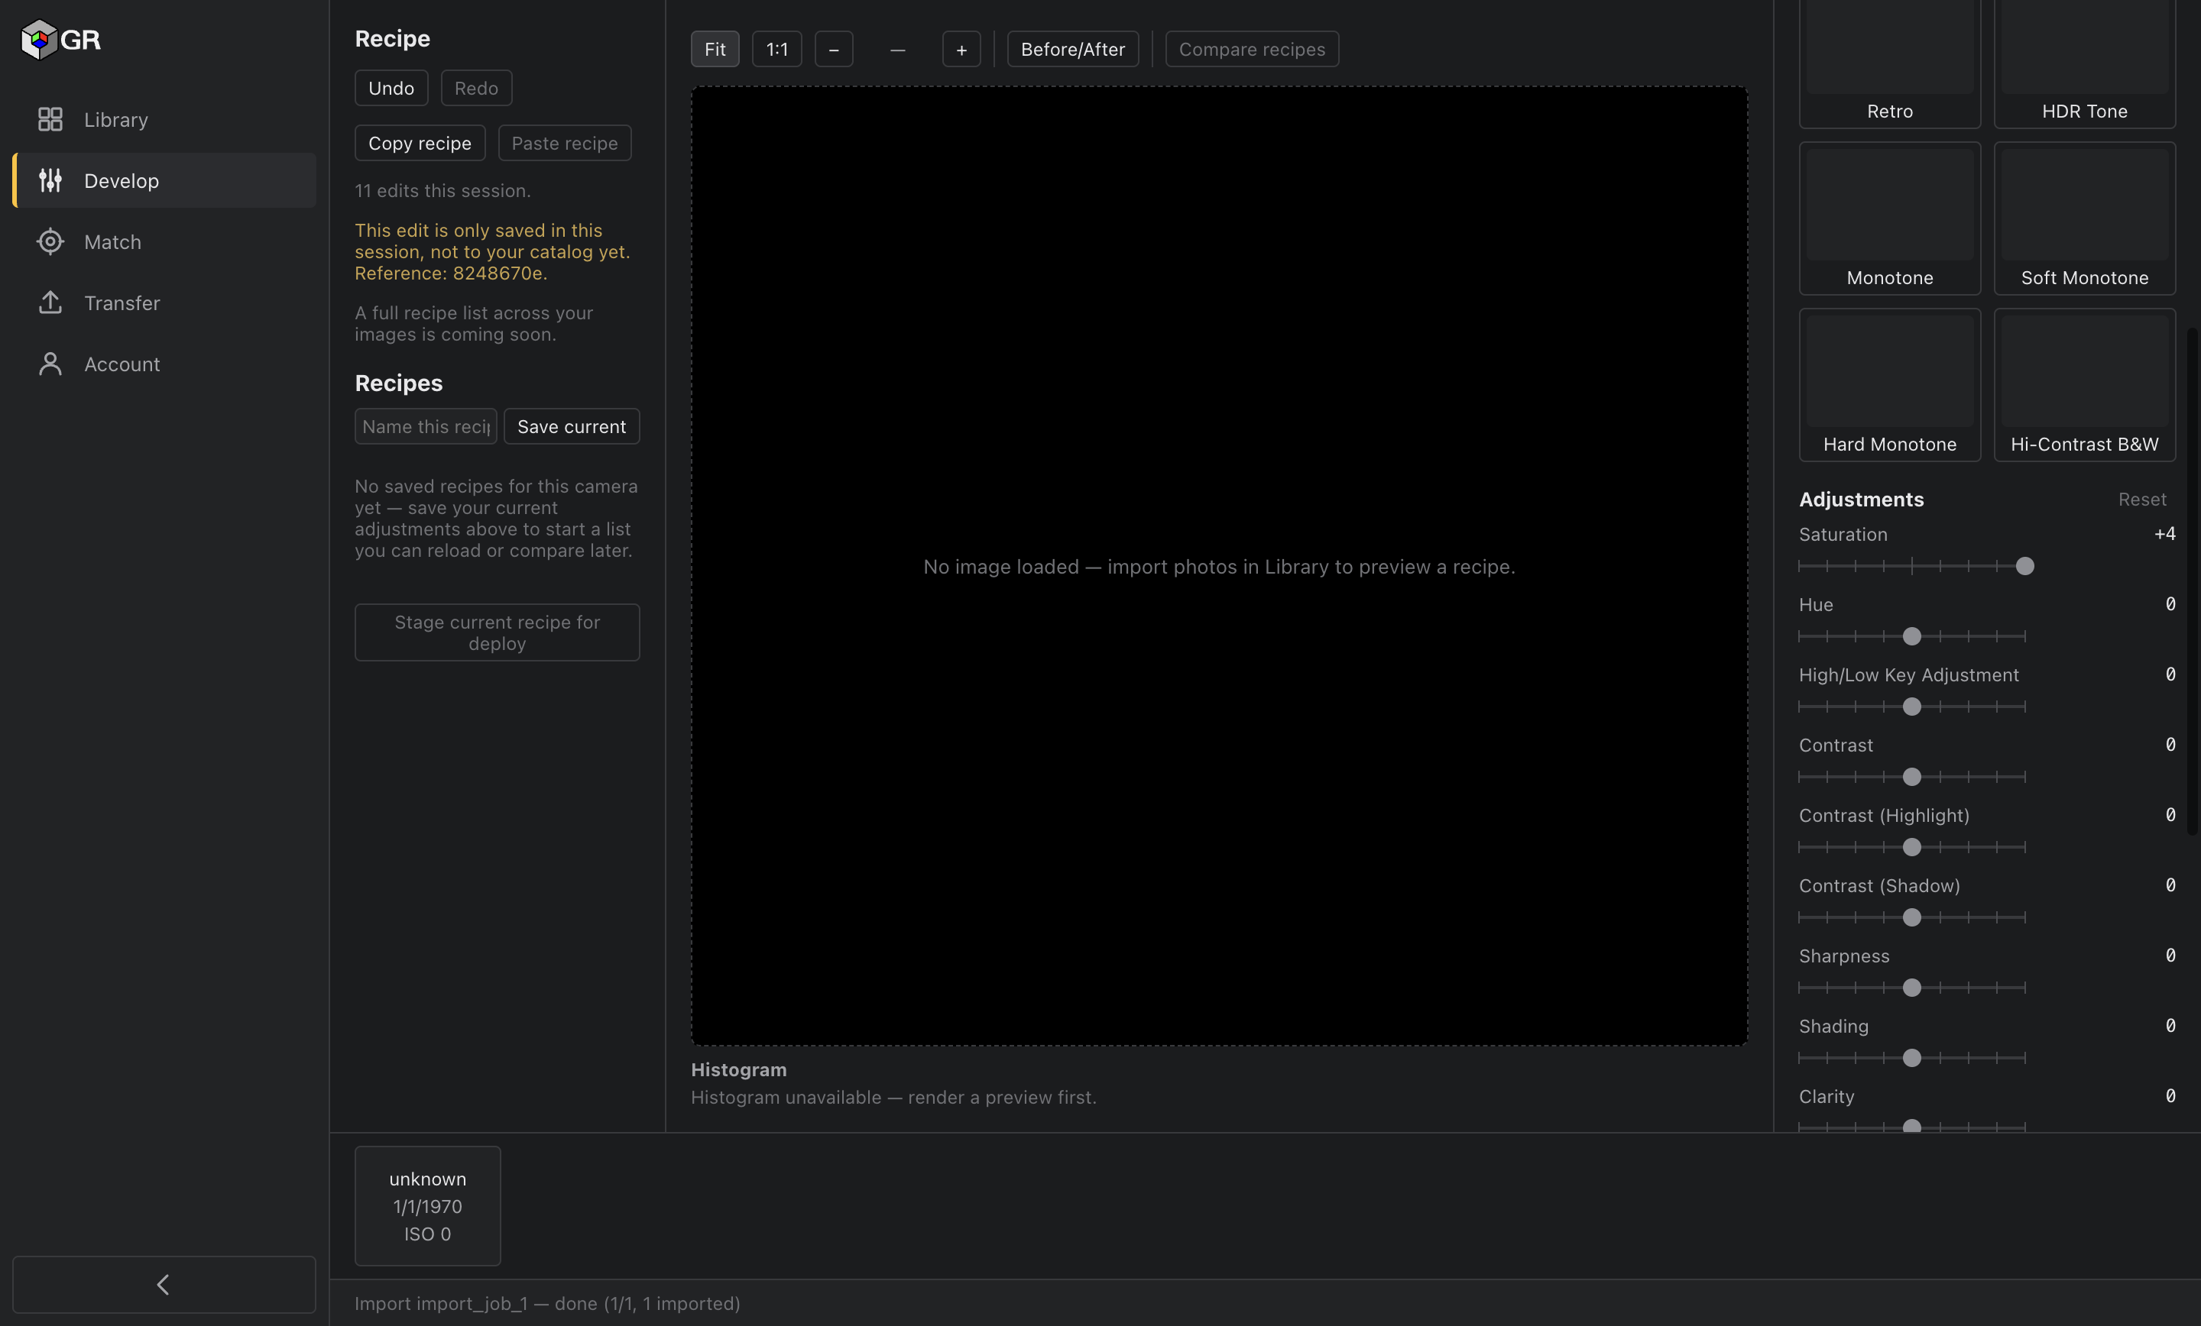Screen dimensions: 2201x1326
Task: Click the Develop sliders icon
Action: coord(50,180)
